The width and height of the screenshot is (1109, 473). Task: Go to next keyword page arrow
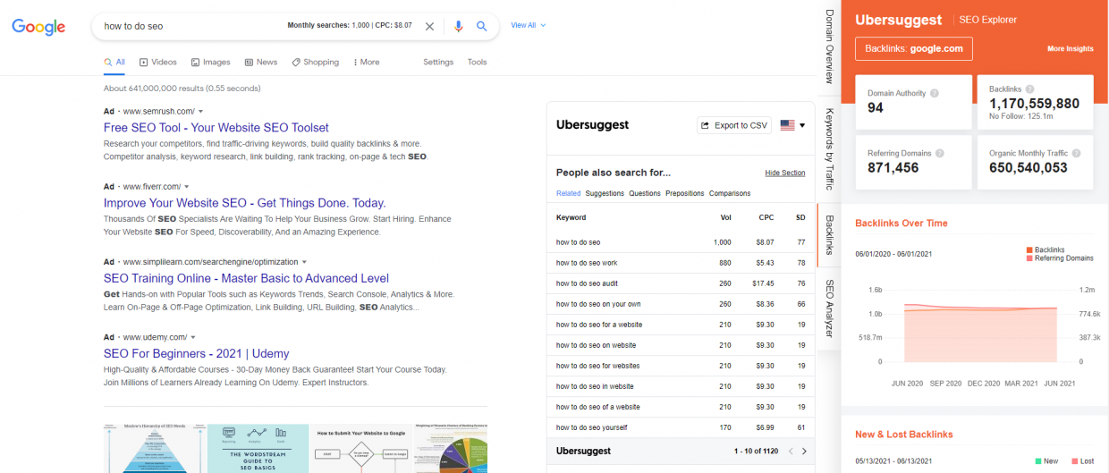tap(804, 452)
